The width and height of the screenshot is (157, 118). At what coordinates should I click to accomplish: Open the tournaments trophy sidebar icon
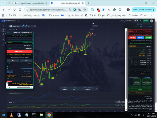pos(3,35)
